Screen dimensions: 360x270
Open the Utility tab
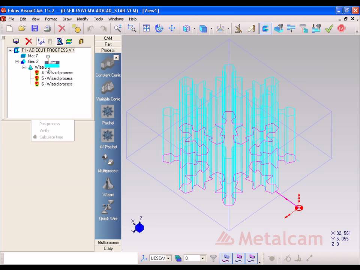pos(108,248)
